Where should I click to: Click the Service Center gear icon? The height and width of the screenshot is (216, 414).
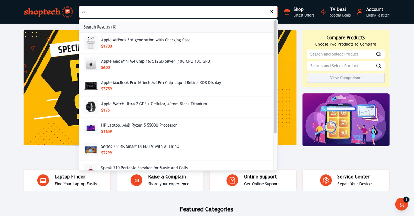(326, 180)
